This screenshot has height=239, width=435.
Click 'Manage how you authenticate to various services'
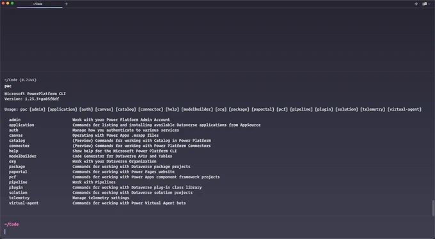125,130
